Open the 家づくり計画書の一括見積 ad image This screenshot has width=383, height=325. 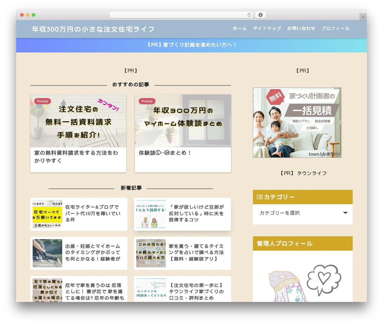297,122
